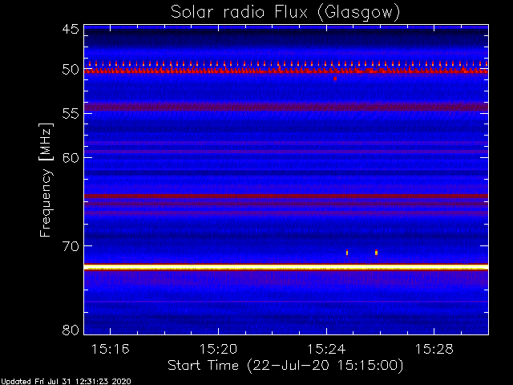The image size is (513, 385).
Task: Click the 80 frequency tick label
Action: [71, 330]
